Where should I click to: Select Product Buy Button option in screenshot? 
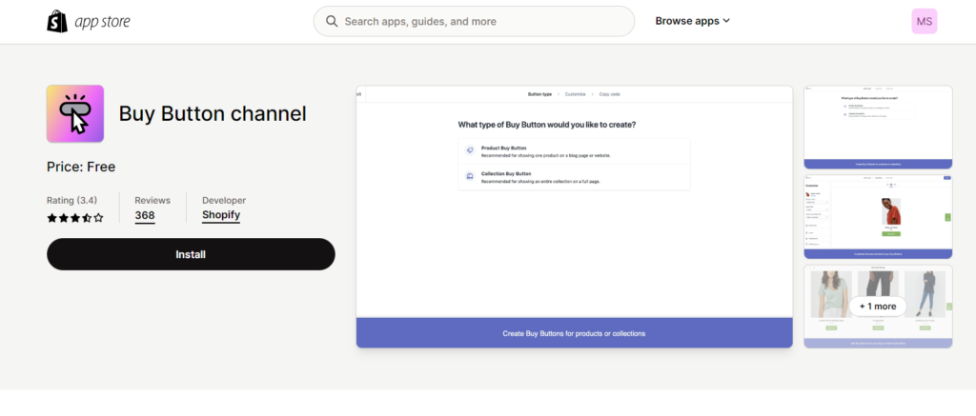(x=574, y=151)
